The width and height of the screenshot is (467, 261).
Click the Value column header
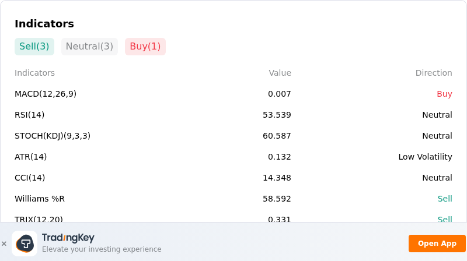280,73
